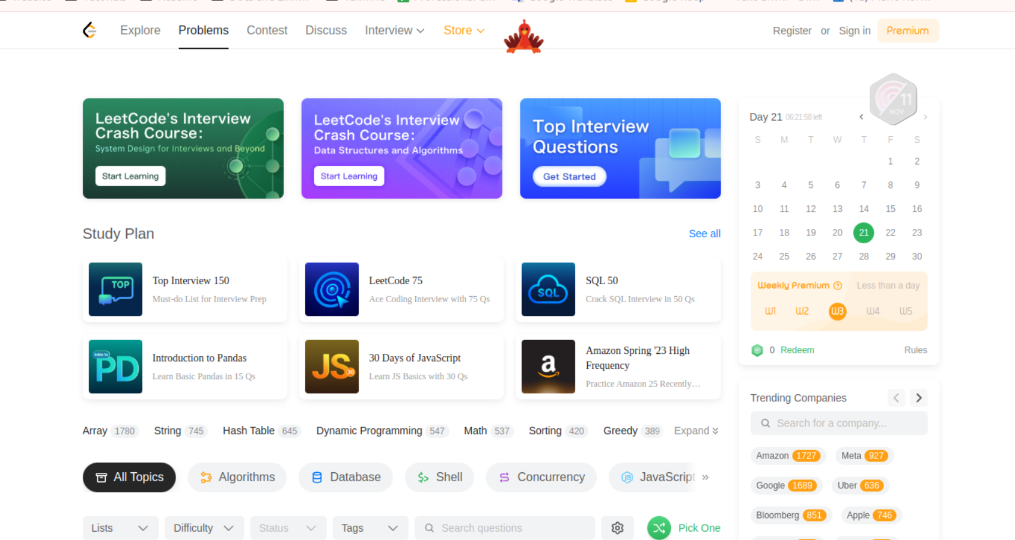Switch to the Problems tab
Image resolution: width=1015 pixels, height=540 pixels.
(203, 30)
